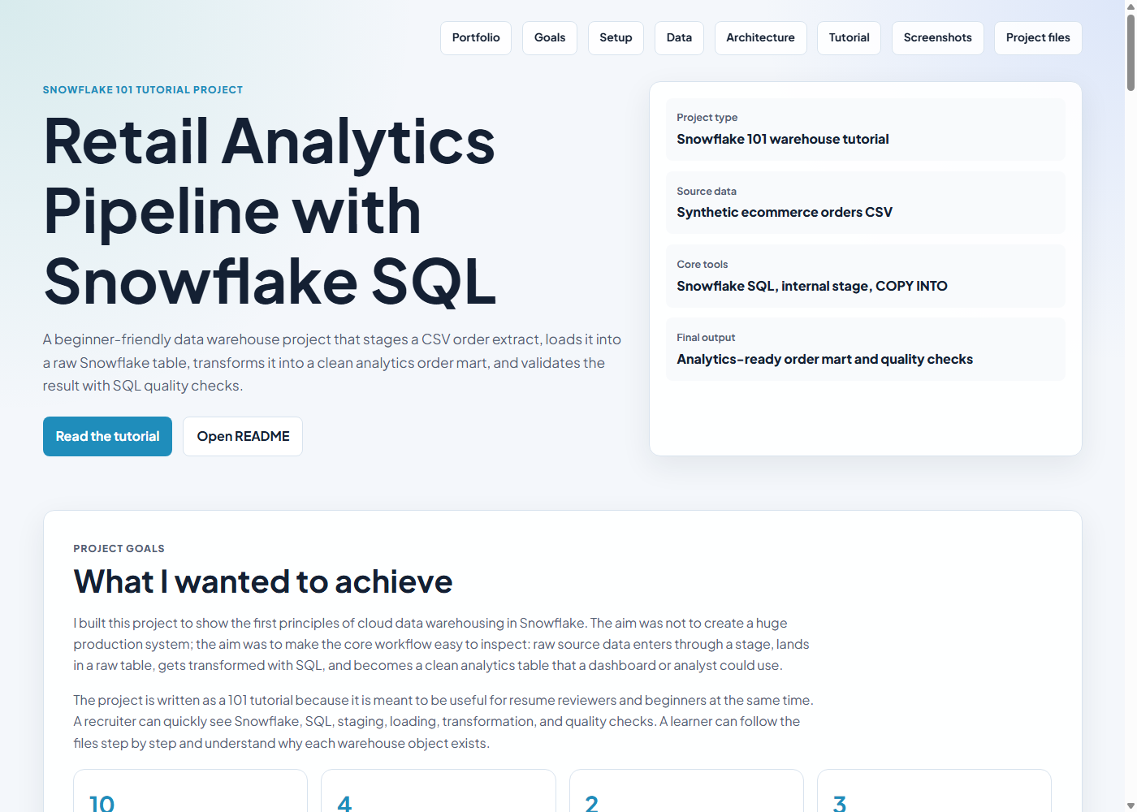Click the hero paragraph starting 'A beginner-friendly data warehouse'
This screenshot has width=1137, height=812.
pos(332,362)
